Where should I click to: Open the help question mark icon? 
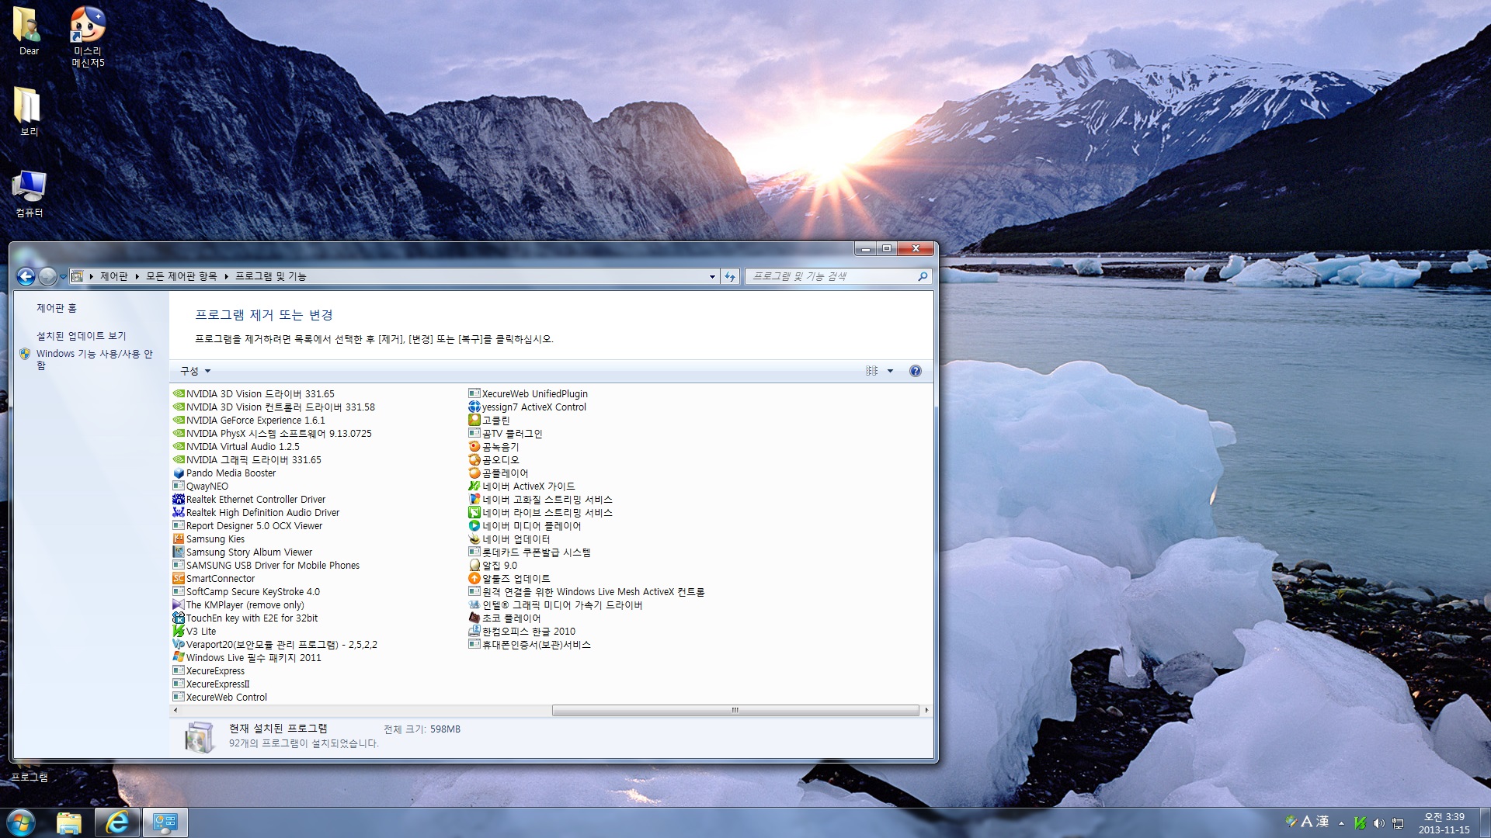(916, 371)
